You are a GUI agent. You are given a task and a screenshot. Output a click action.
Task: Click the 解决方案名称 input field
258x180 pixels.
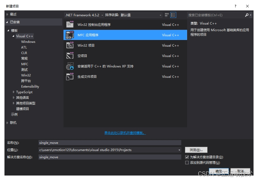click(x=110, y=157)
